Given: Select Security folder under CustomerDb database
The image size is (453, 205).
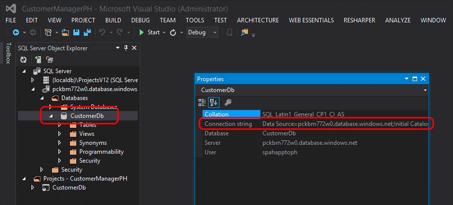Looking at the screenshot, I should (x=90, y=161).
